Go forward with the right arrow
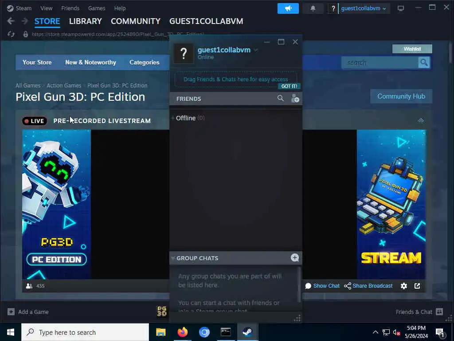 [25, 21]
